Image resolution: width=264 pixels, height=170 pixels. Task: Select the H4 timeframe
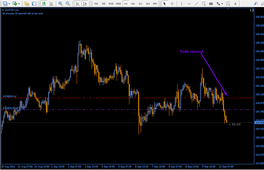(x=133, y=4)
